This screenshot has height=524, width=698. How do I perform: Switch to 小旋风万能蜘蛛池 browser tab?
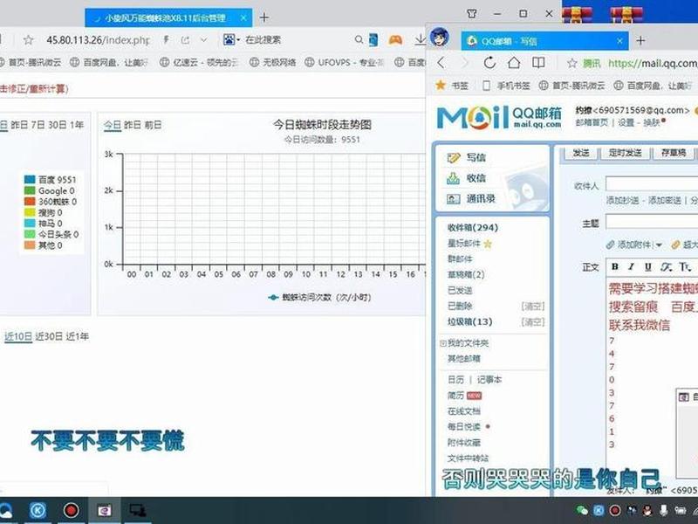click(x=168, y=18)
